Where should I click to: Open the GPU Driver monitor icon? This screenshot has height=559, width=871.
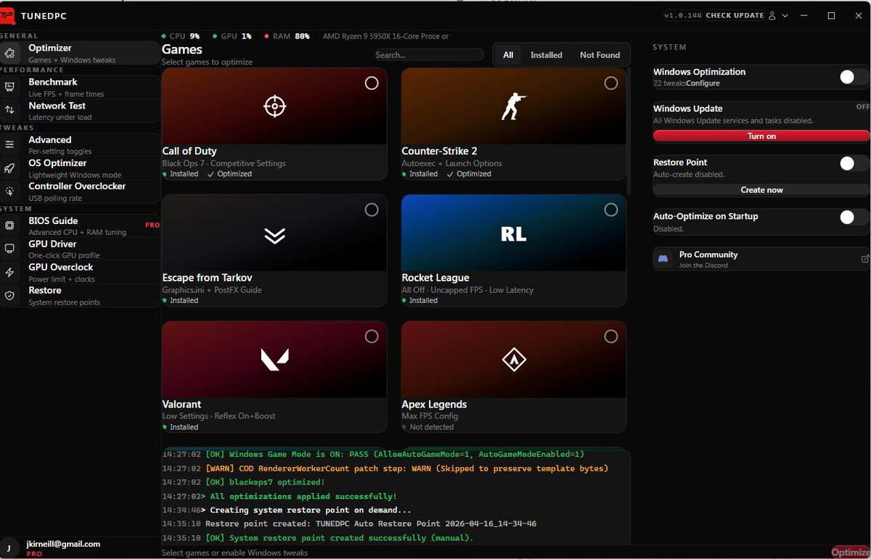pos(9,249)
